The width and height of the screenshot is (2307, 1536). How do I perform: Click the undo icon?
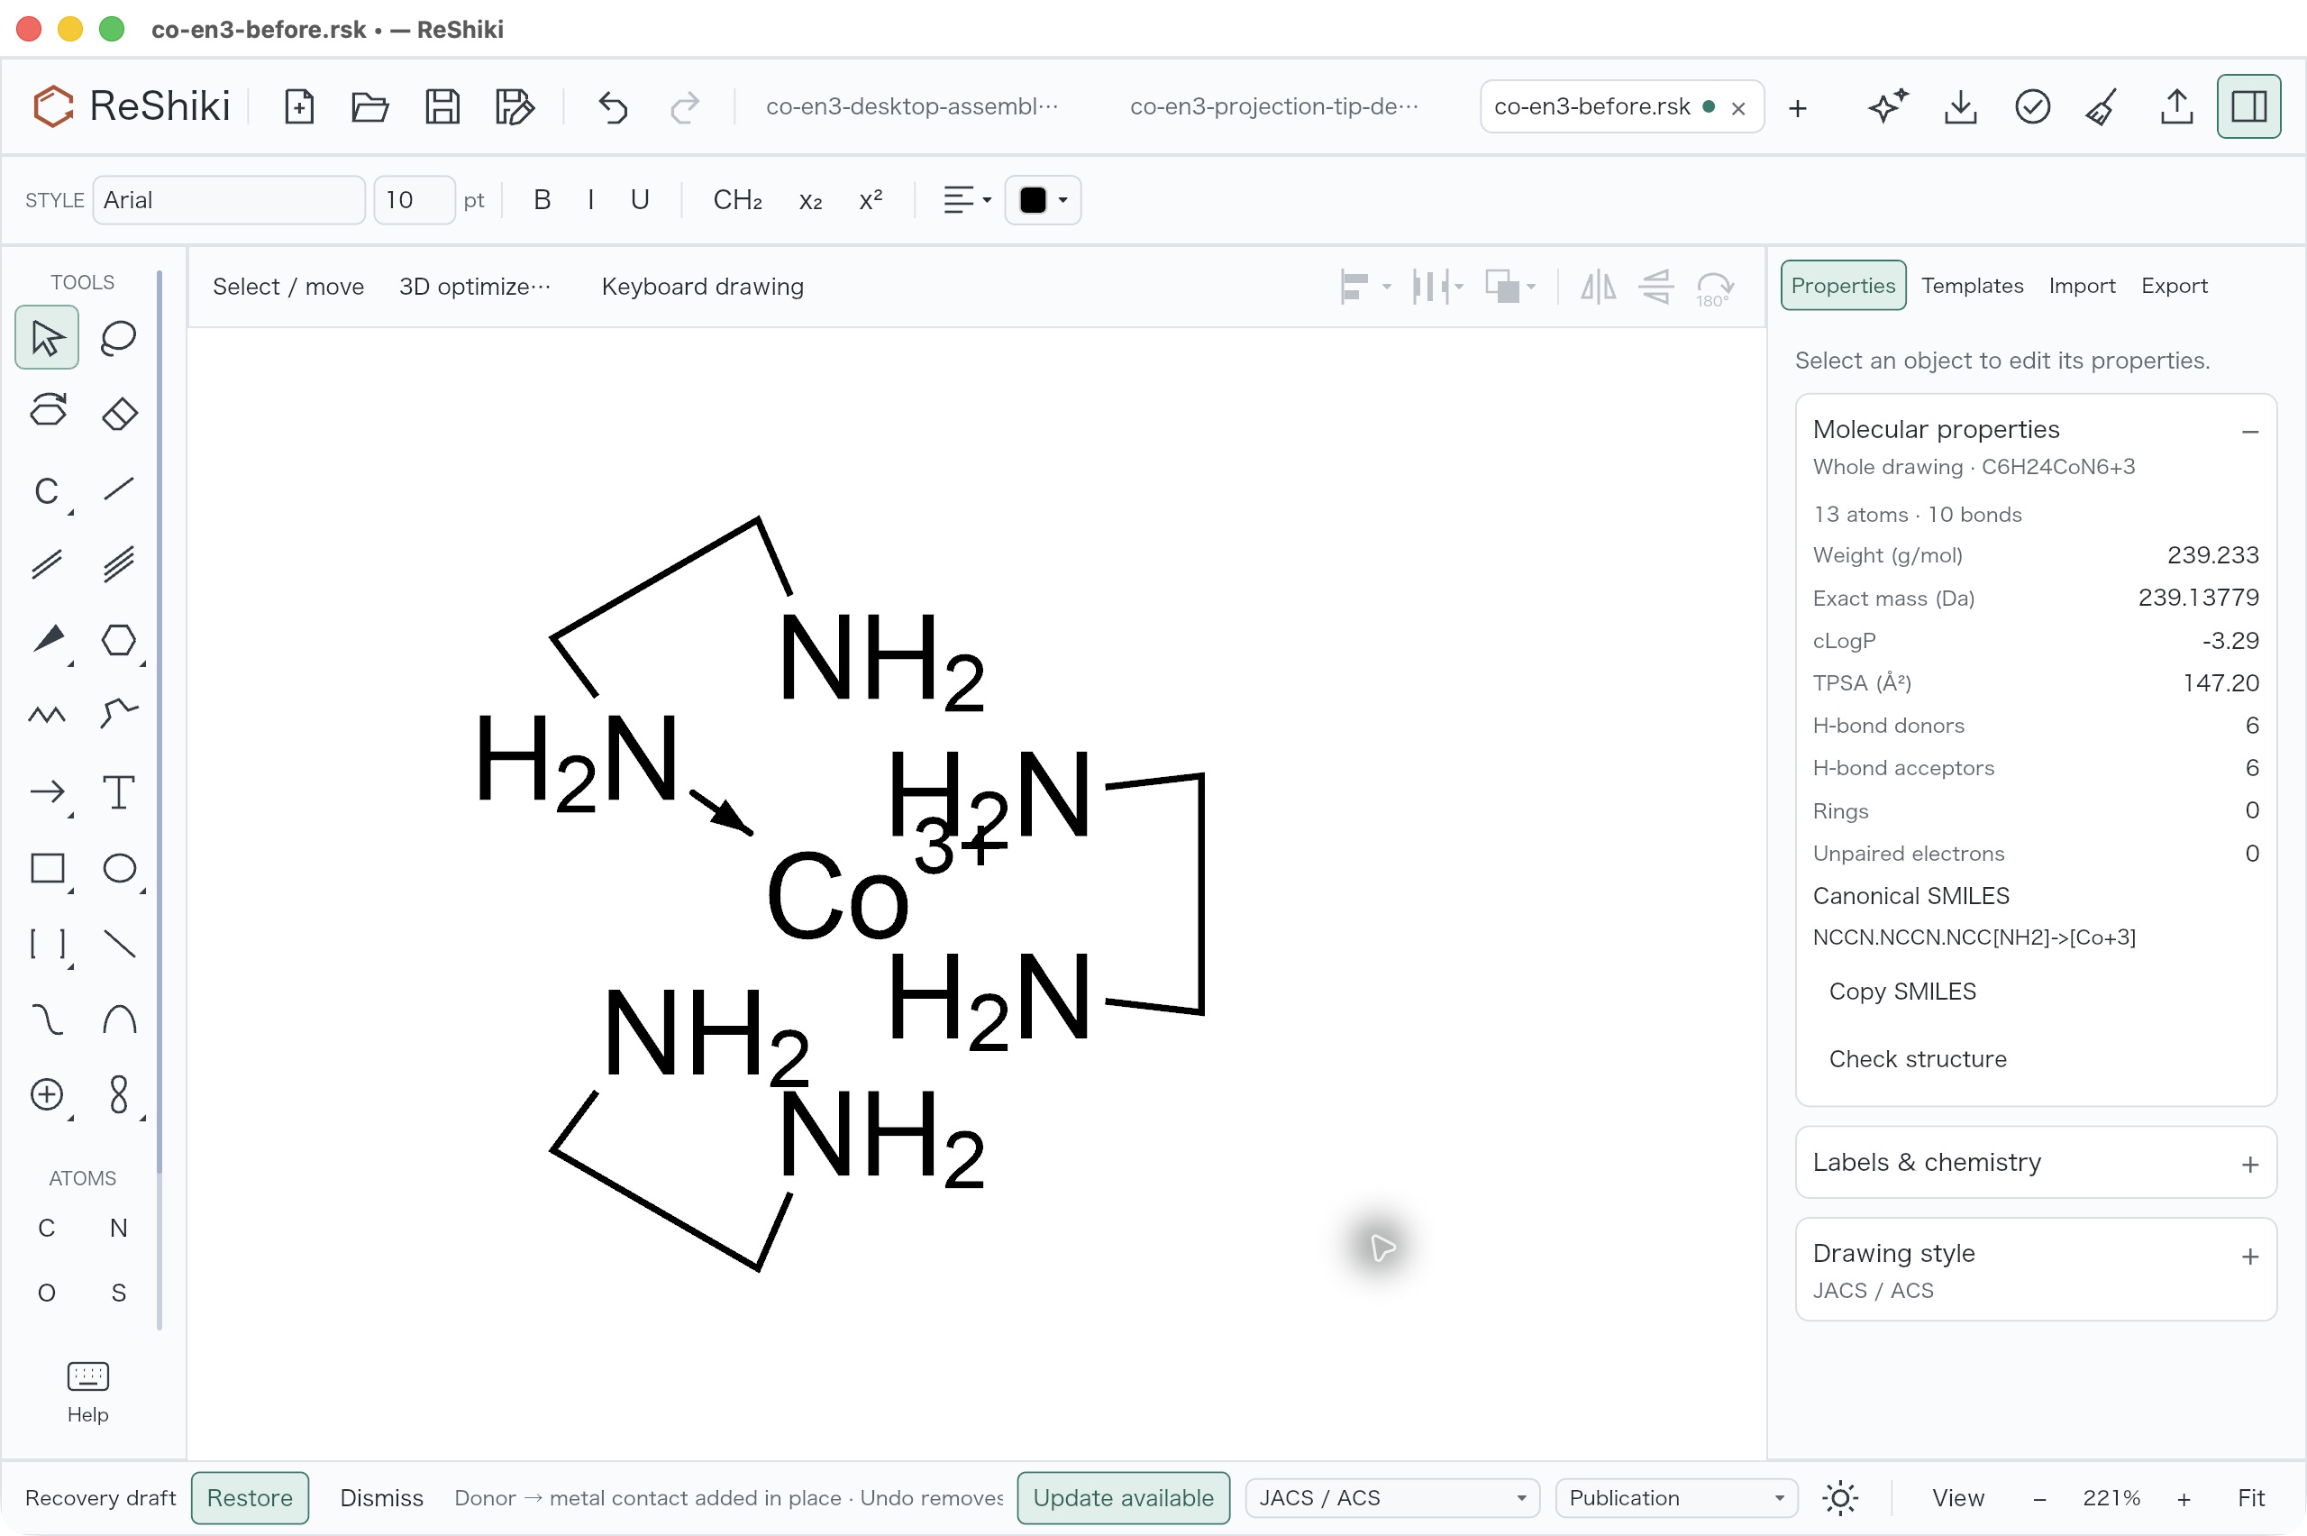point(613,105)
